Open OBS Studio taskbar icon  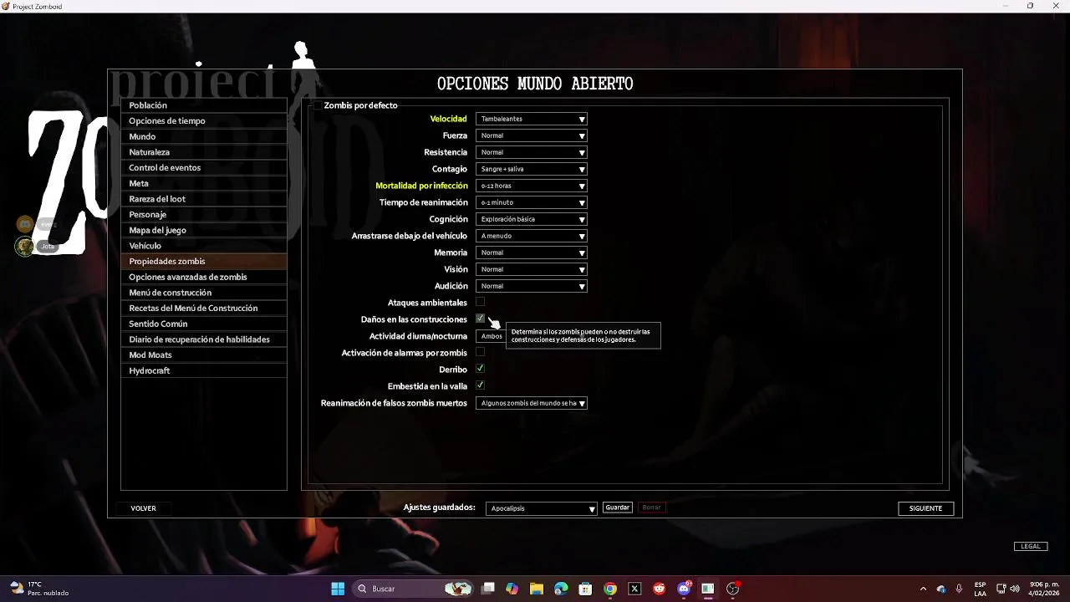pyautogui.click(x=733, y=589)
